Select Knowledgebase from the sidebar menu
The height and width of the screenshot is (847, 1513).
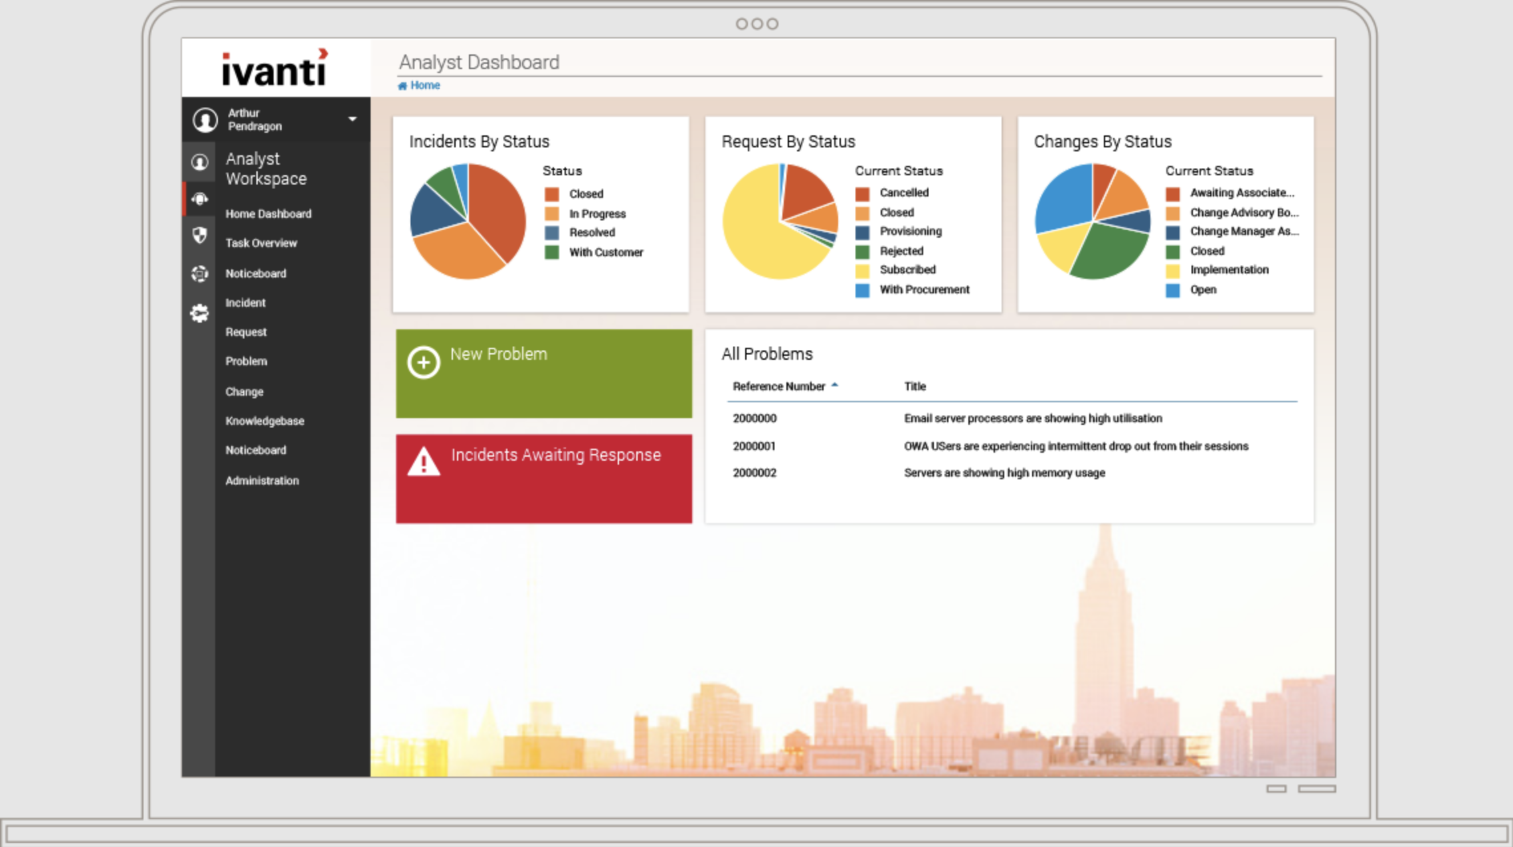264,421
